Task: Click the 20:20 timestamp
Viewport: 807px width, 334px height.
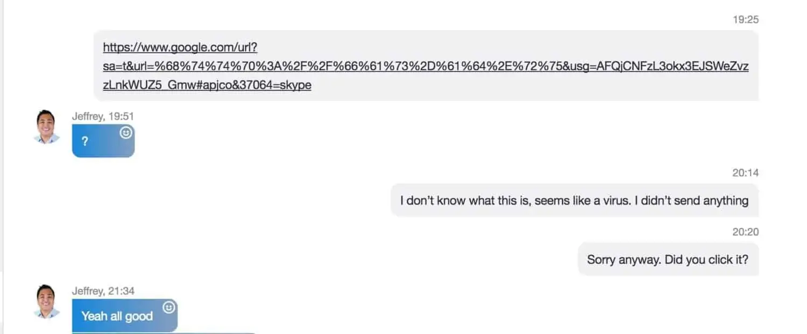Action: point(746,232)
